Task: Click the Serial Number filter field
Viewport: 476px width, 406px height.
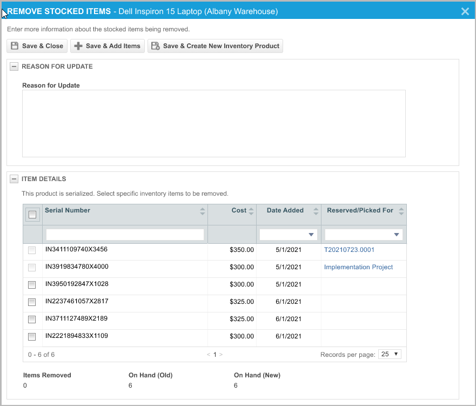Action: (x=125, y=235)
